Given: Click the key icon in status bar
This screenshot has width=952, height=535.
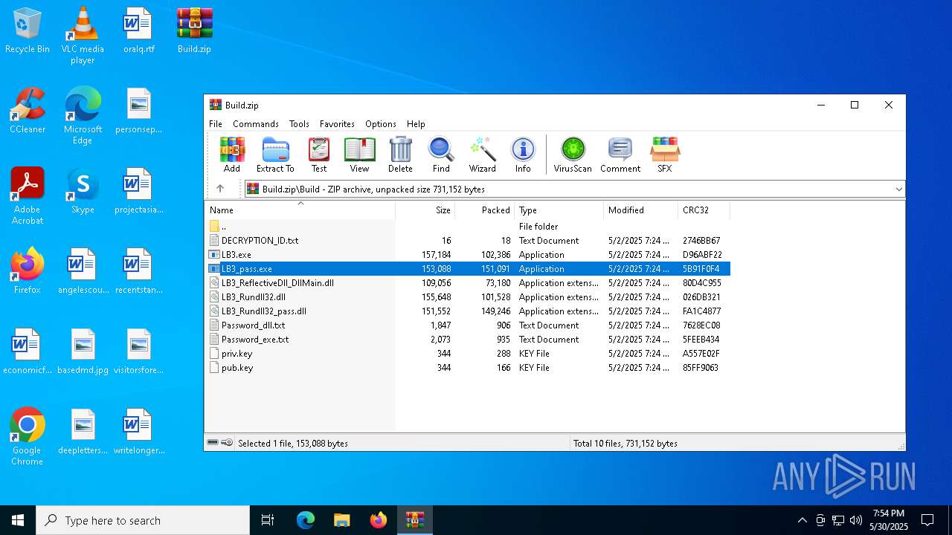Looking at the screenshot, I should click(x=227, y=443).
